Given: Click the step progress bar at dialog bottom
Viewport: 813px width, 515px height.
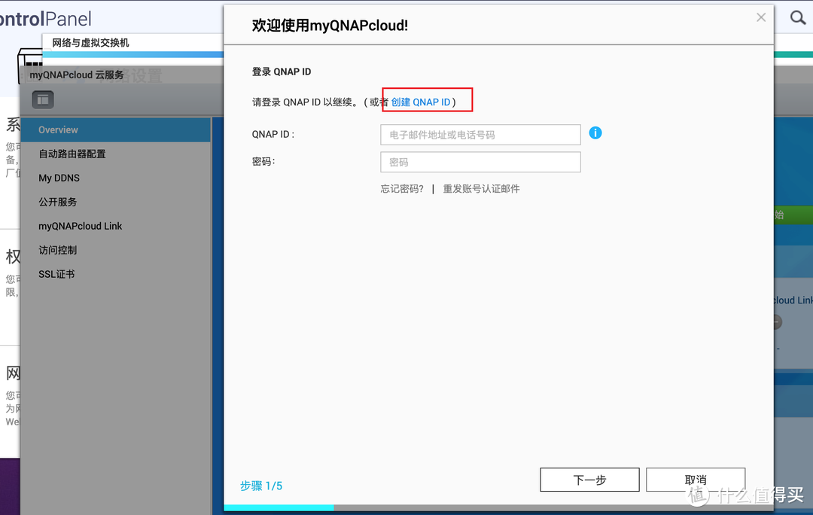Looking at the screenshot, I should tap(498, 507).
